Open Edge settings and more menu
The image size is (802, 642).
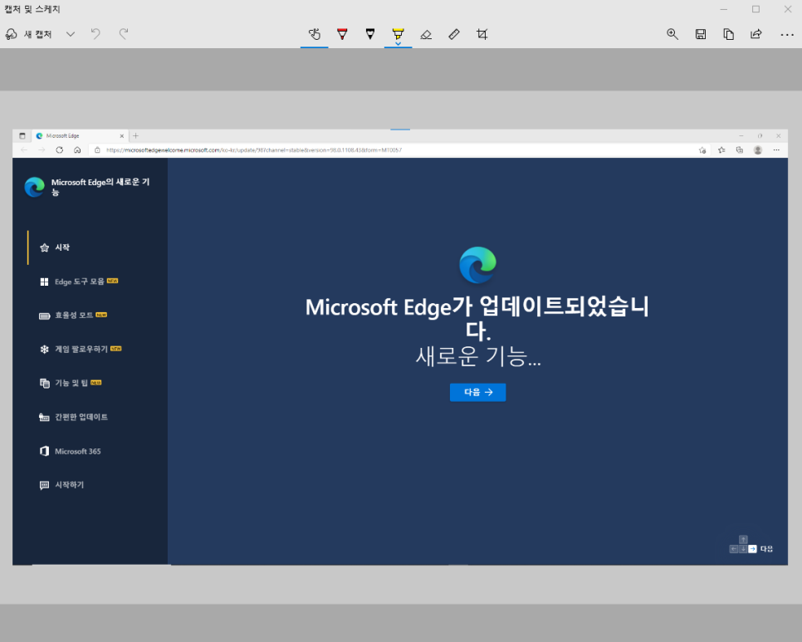click(776, 149)
